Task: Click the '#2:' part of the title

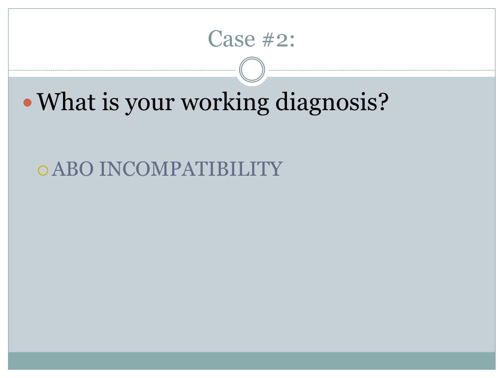Action: 279,40
